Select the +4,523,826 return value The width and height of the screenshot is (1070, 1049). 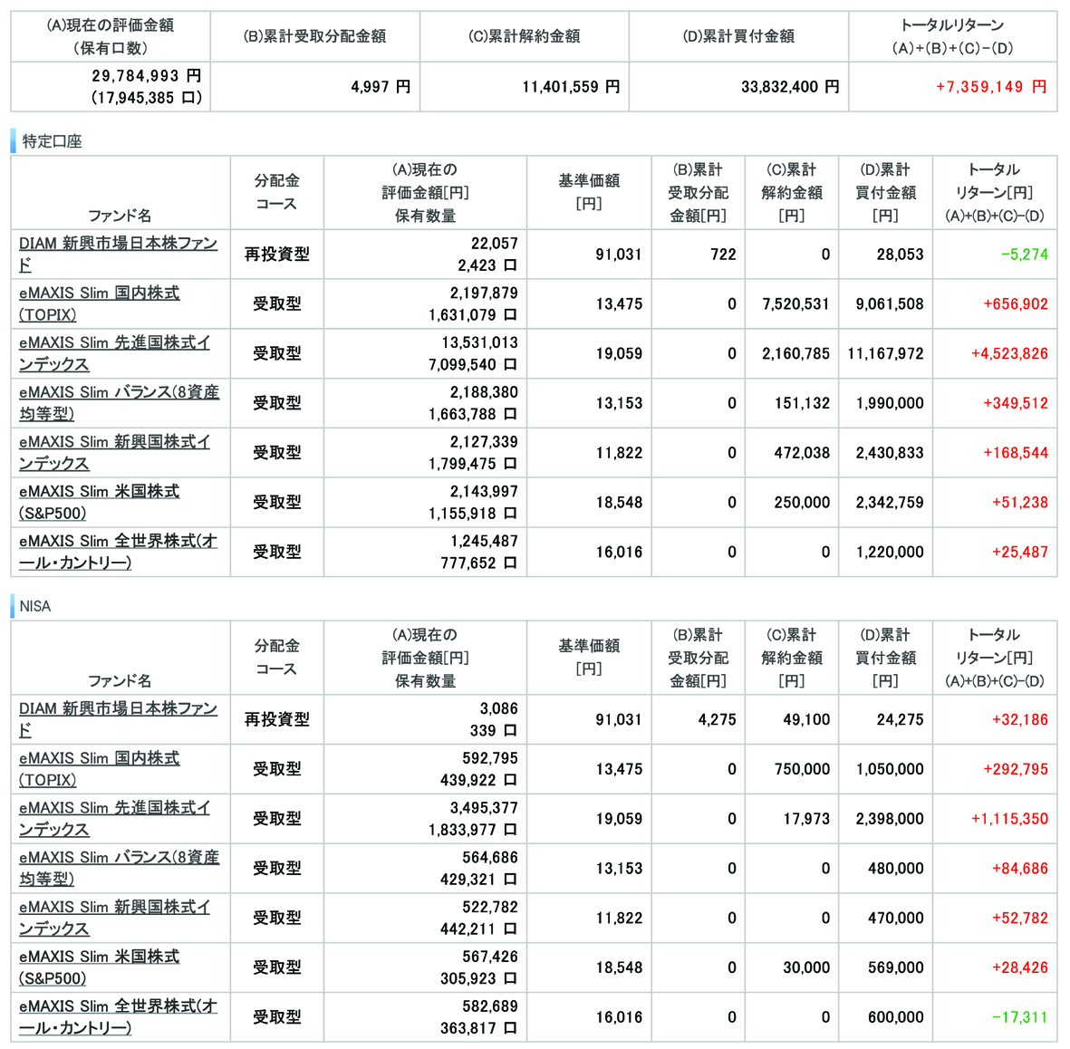click(1009, 353)
